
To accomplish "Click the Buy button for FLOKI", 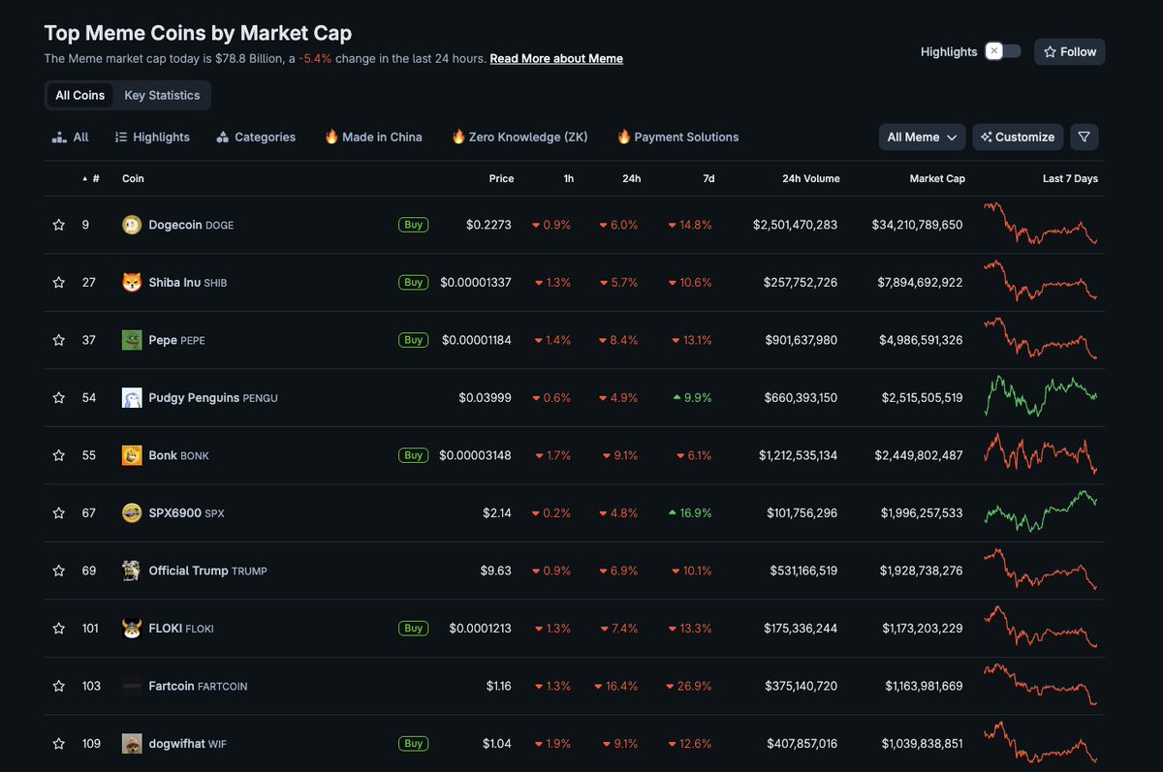I will (414, 629).
